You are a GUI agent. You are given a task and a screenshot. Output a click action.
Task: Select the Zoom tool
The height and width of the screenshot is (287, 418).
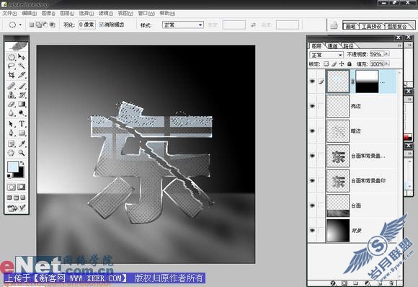(22, 153)
